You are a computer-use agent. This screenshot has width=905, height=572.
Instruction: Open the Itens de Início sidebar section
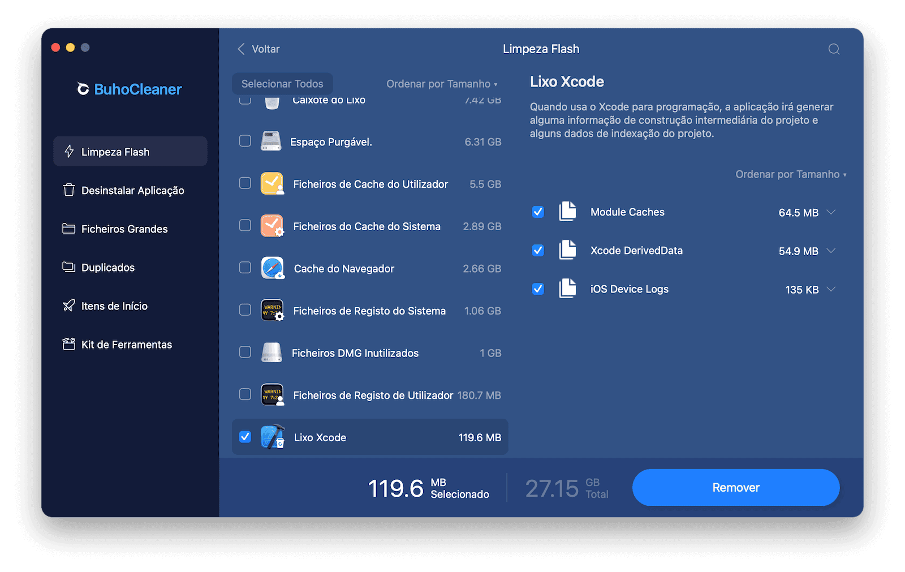click(130, 306)
